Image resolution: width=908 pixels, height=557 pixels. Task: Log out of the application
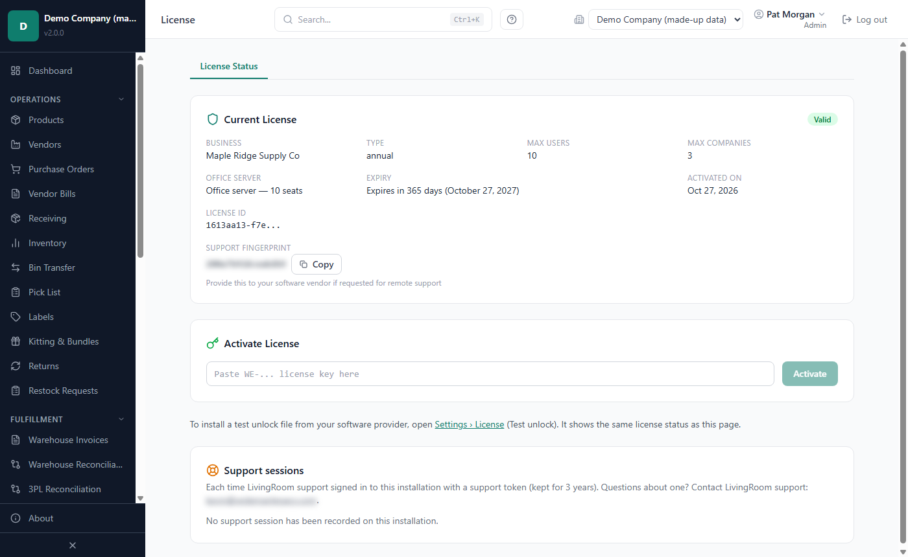pos(865,19)
